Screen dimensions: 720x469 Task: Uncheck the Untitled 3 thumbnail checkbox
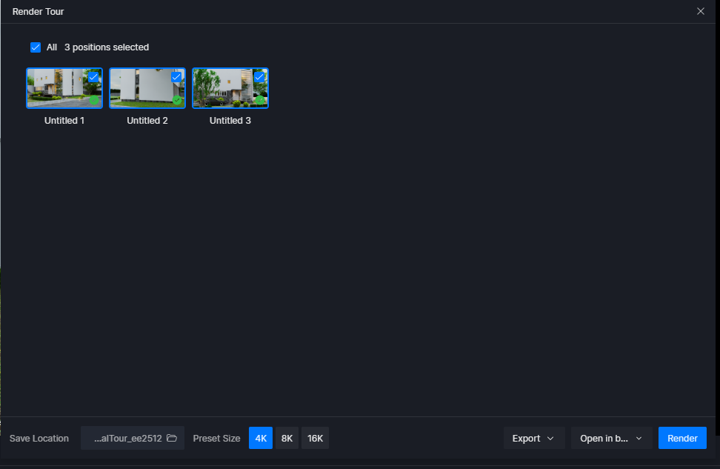(x=259, y=77)
